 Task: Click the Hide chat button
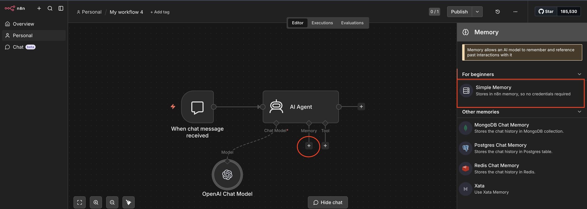click(x=328, y=202)
